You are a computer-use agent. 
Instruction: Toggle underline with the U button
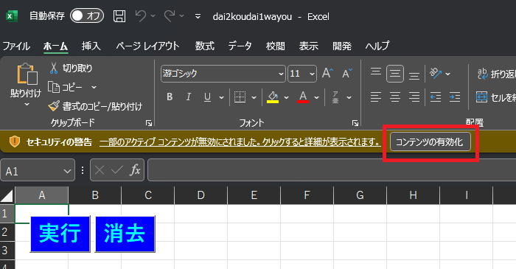(x=207, y=97)
